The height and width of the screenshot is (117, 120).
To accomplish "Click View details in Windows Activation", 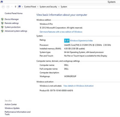I will pyautogui.click(x=78, y=86).
